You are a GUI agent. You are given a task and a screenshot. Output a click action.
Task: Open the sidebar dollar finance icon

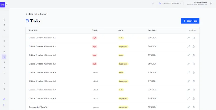tap(4, 62)
